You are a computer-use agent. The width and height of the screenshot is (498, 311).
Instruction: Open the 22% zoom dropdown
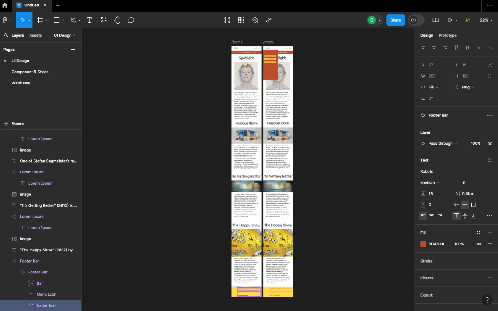click(486, 20)
